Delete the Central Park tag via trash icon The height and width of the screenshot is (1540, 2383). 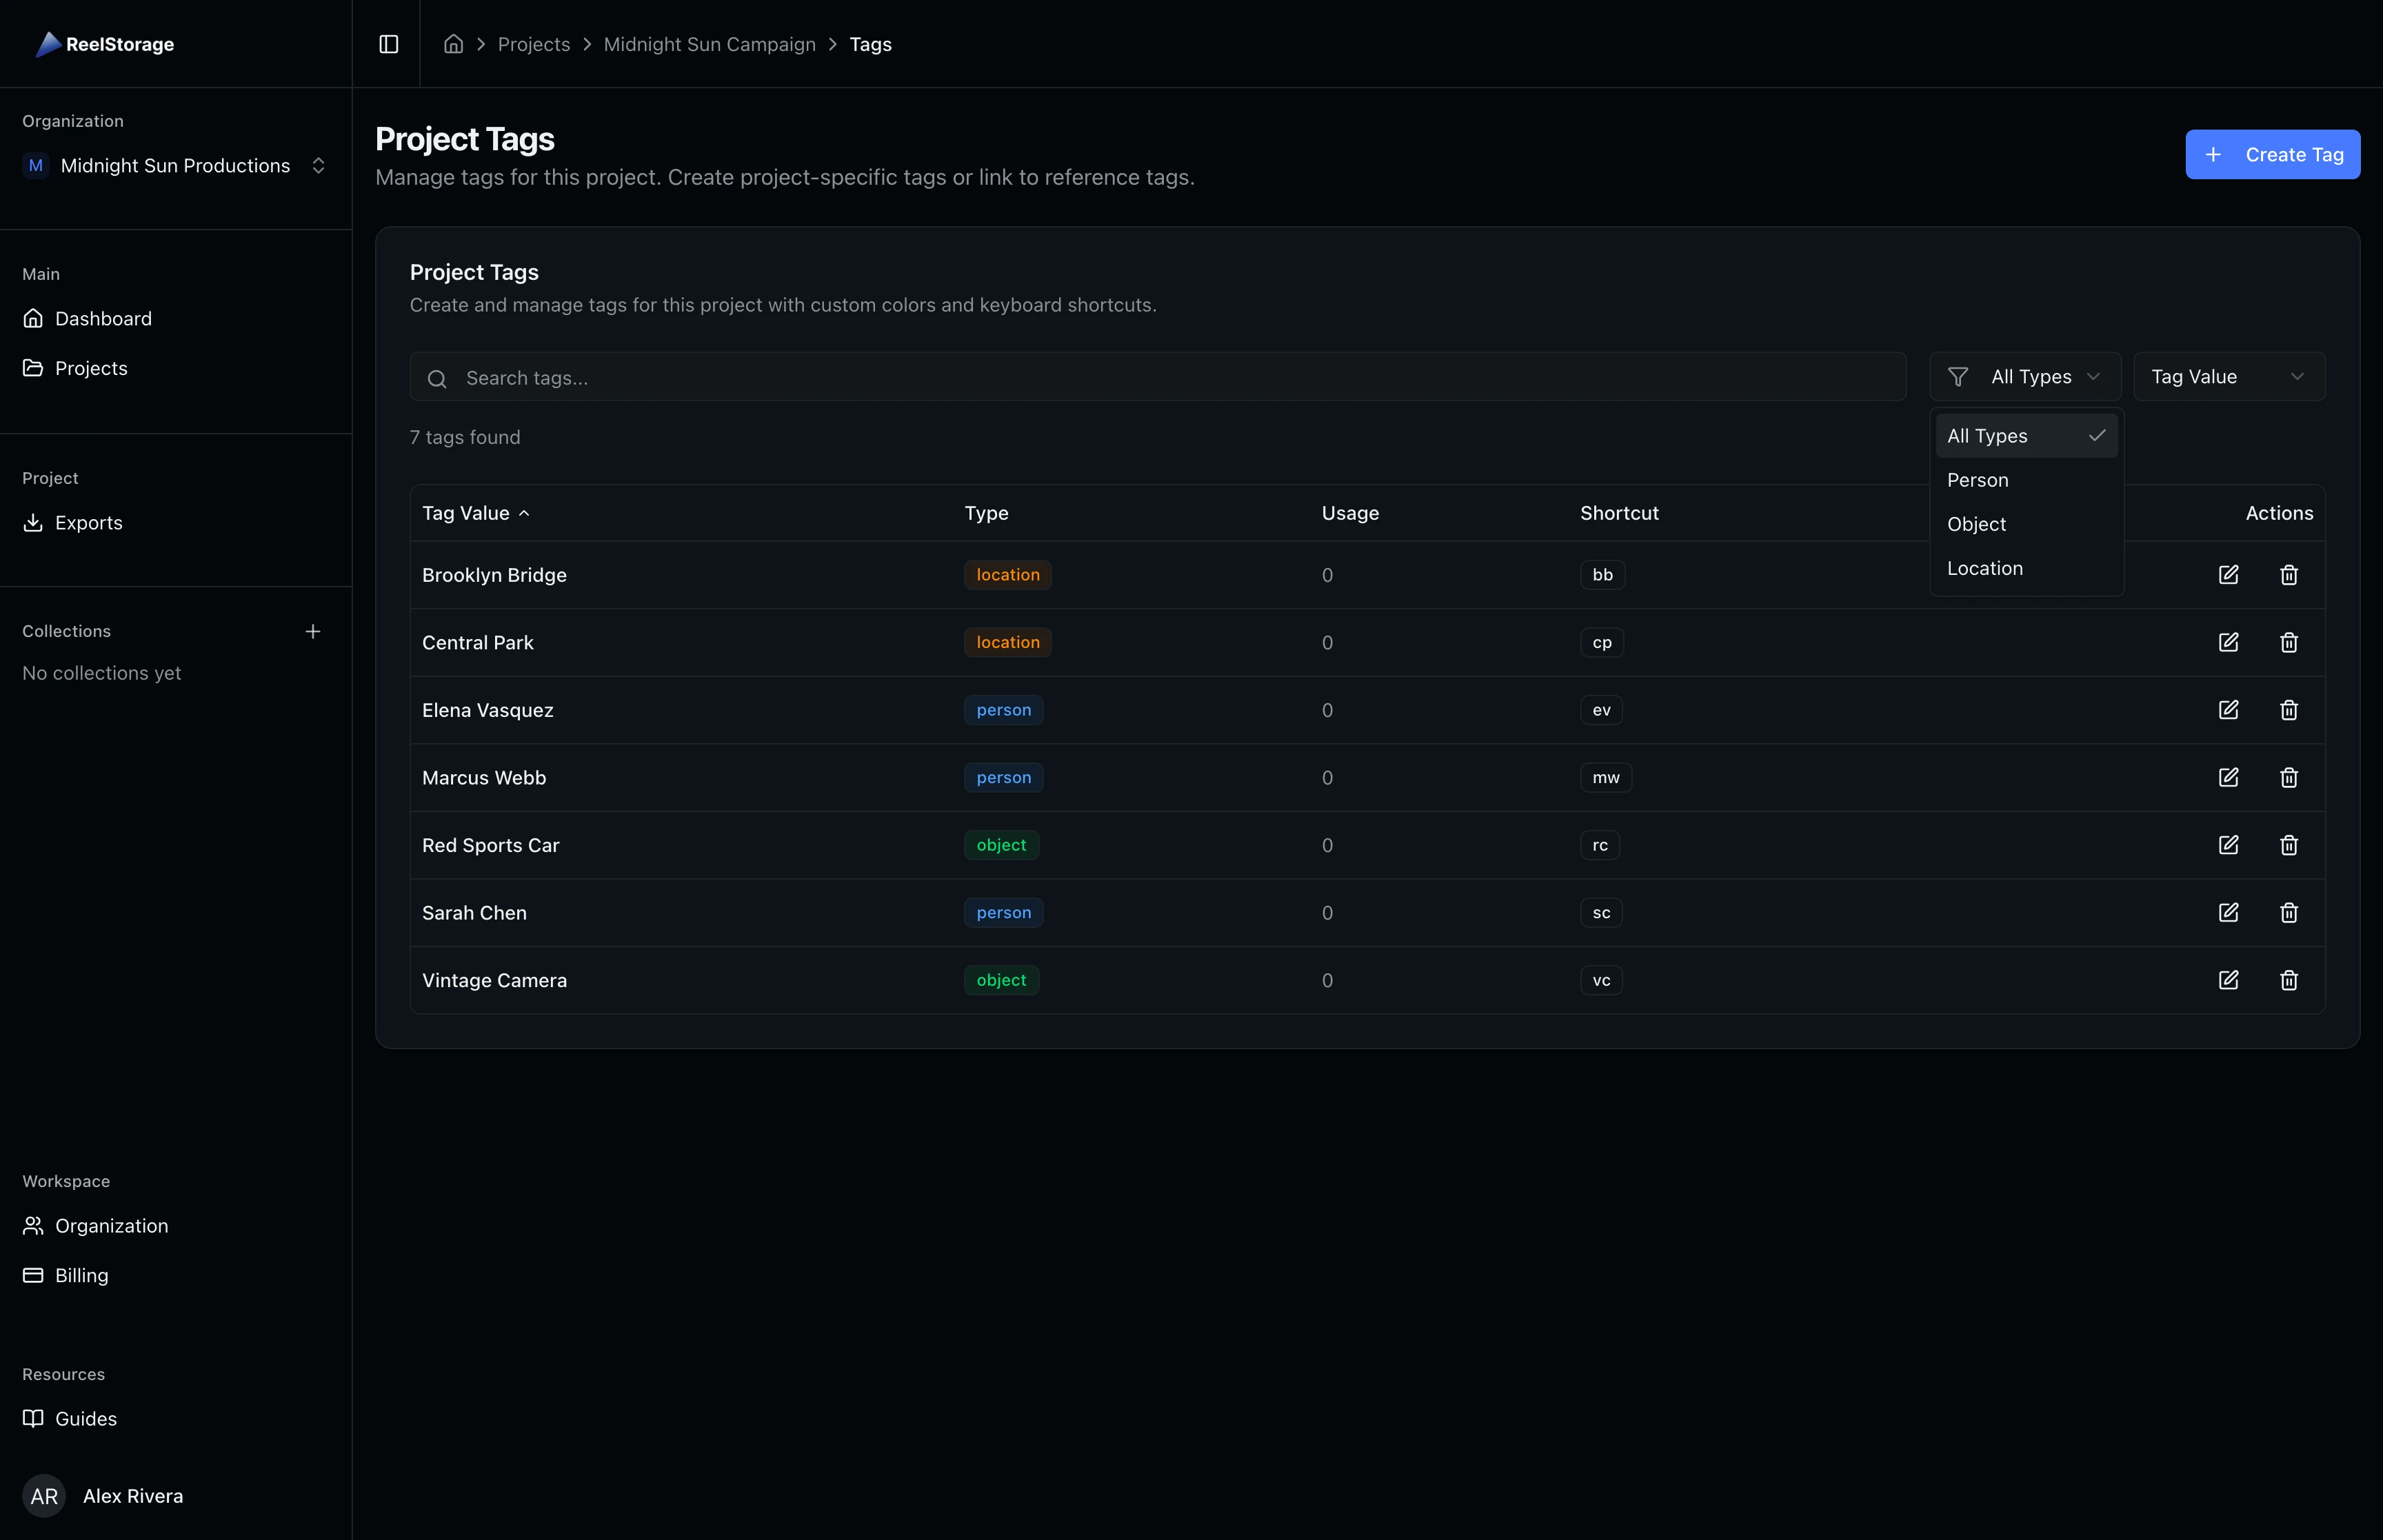[x=2289, y=642]
